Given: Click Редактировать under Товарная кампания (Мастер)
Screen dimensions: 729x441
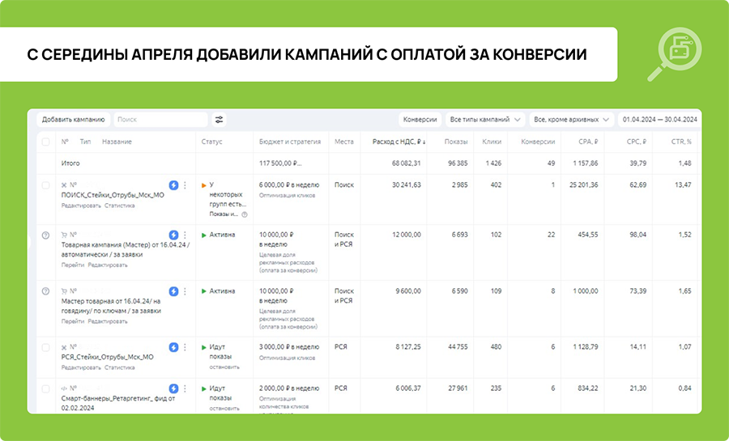Looking at the screenshot, I should (108, 265).
